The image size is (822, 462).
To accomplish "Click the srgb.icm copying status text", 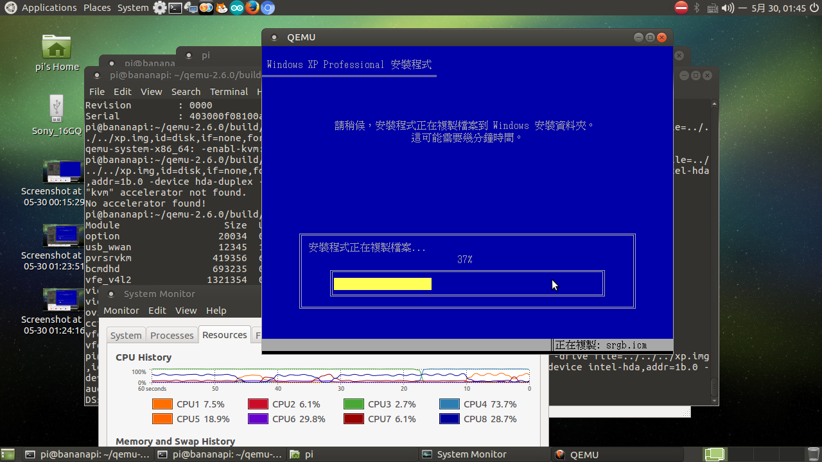I will pos(601,345).
